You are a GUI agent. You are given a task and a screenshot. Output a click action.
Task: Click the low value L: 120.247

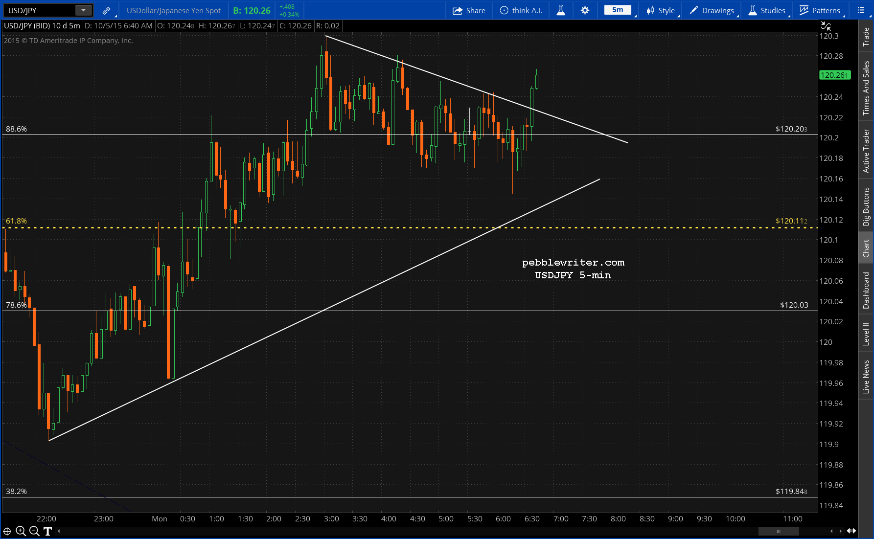(x=257, y=26)
